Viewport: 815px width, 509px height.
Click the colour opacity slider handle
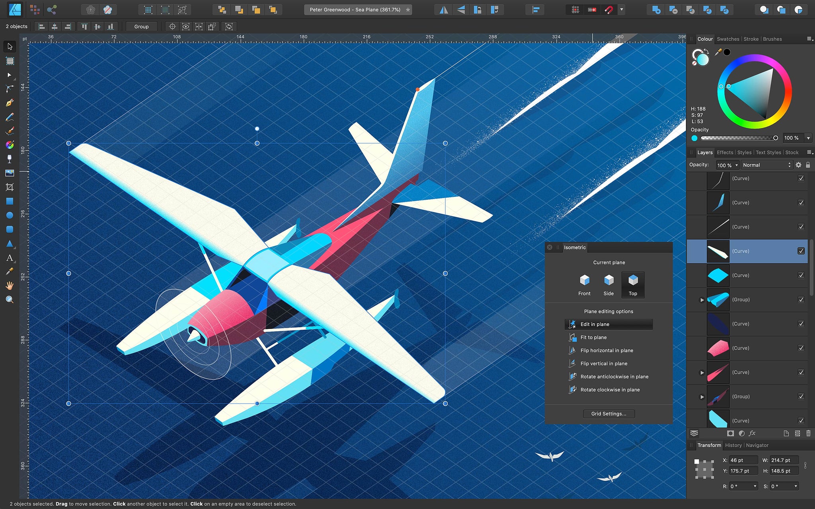(x=775, y=138)
